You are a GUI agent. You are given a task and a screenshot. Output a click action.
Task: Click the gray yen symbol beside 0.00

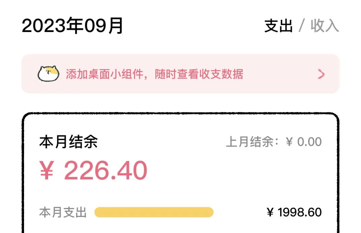click(289, 142)
